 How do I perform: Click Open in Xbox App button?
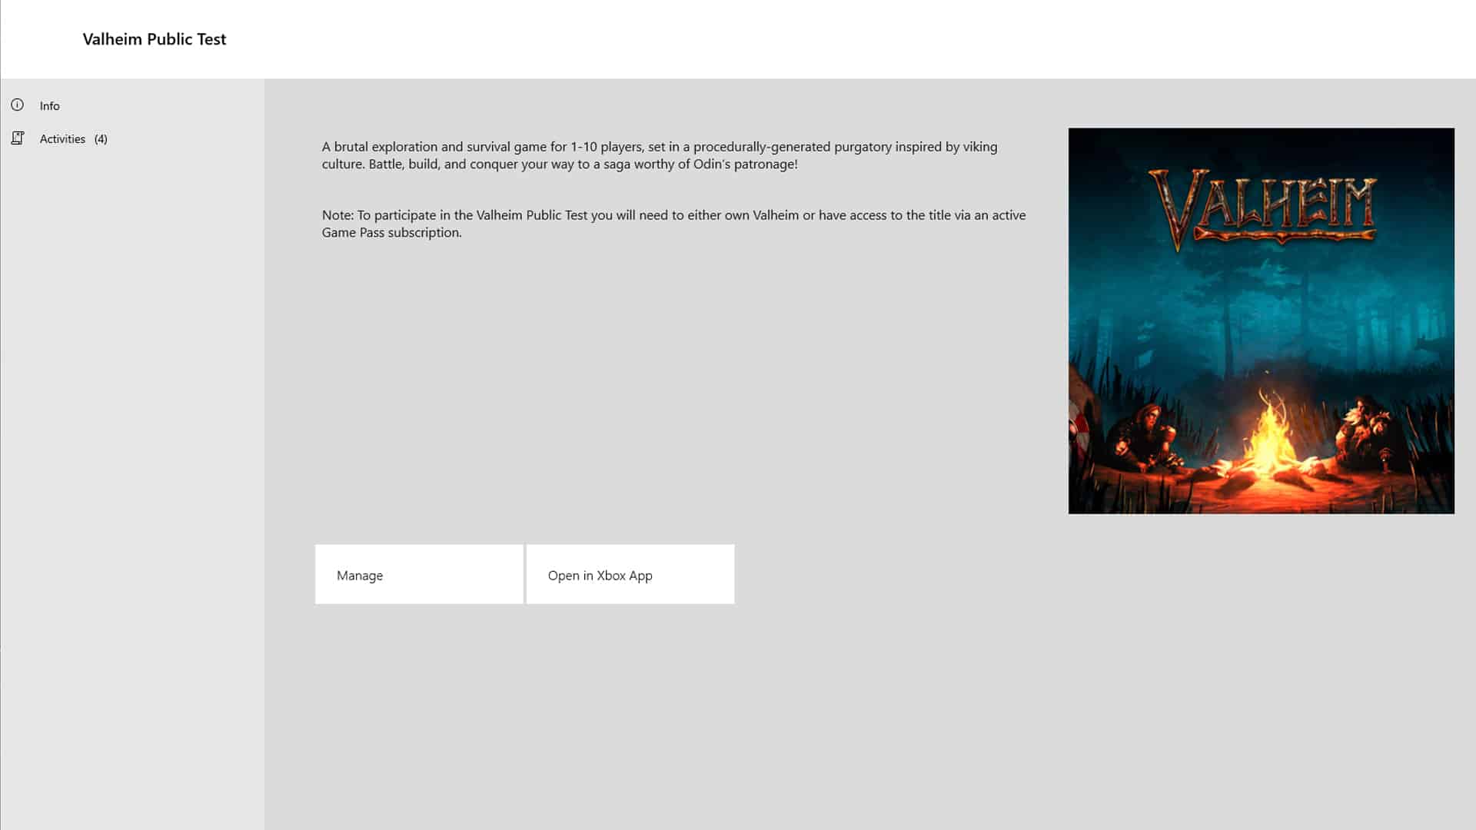(x=630, y=575)
